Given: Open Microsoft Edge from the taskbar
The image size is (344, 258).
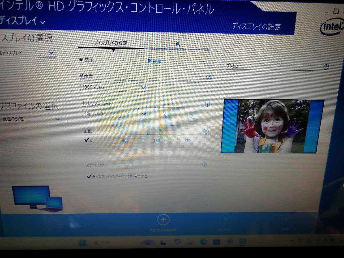Looking at the screenshot, I should [x=203, y=241].
